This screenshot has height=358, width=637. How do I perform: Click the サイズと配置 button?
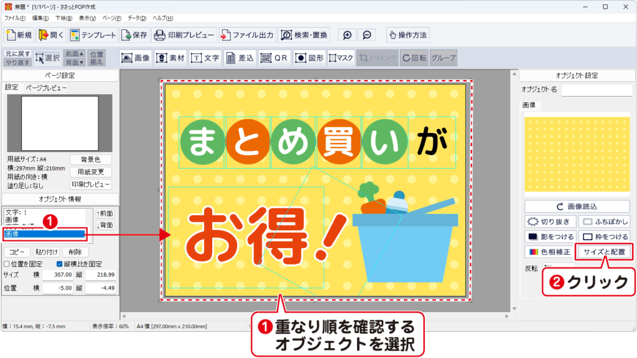(605, 252)
